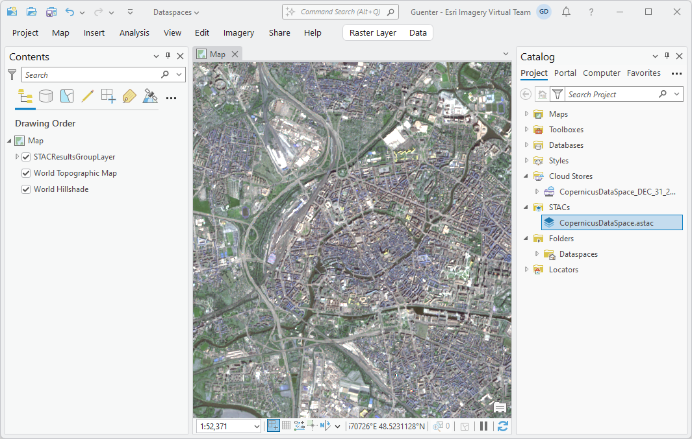Click the Undo arrow in quick access toolbar
Viewport: 692px width, 439px height.
(x=70, y=12)
